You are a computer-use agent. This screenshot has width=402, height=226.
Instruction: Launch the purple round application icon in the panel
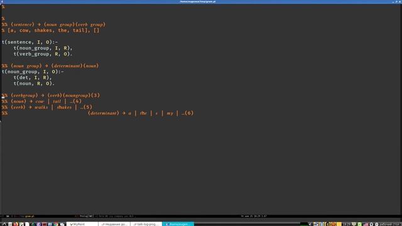point(38,224)
